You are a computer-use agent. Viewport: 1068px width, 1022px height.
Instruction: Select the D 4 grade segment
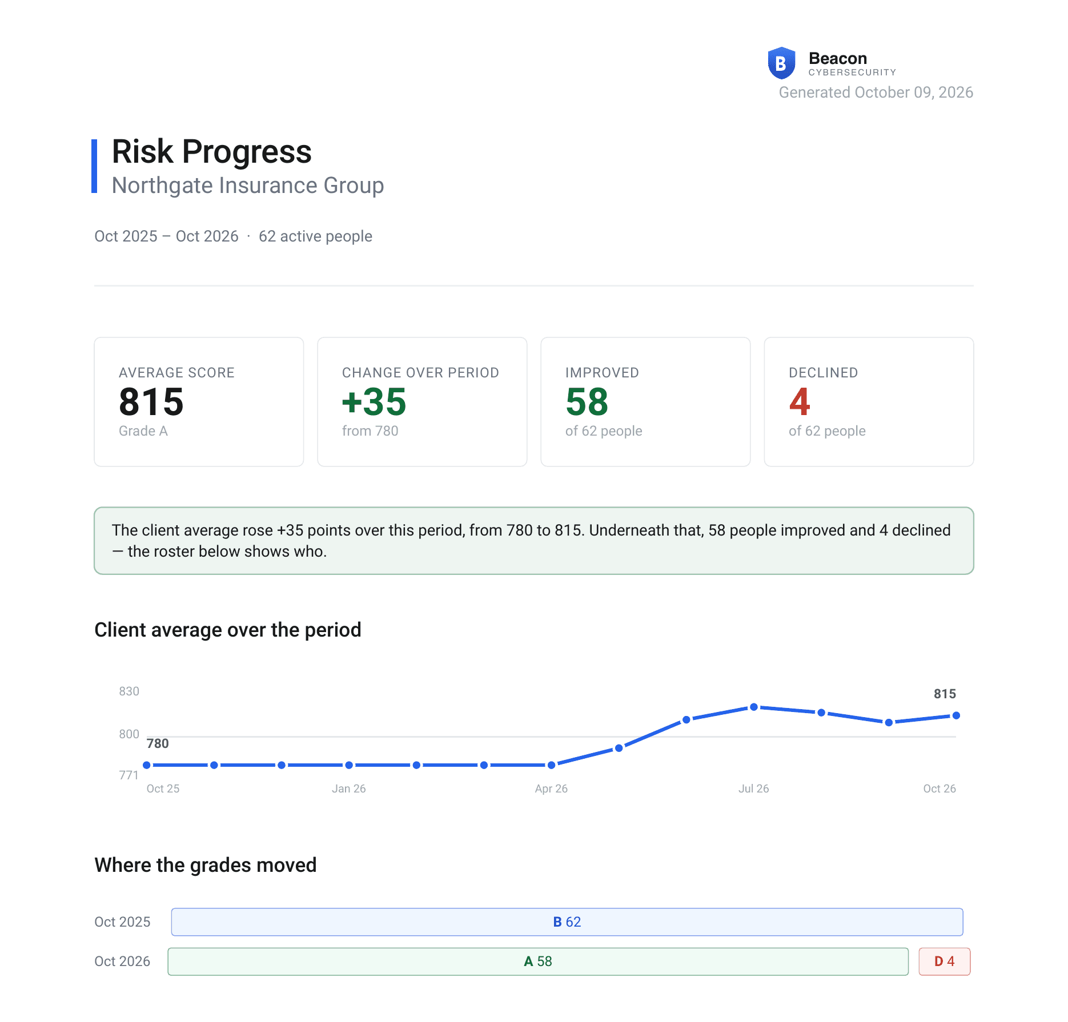click(945, 961)
